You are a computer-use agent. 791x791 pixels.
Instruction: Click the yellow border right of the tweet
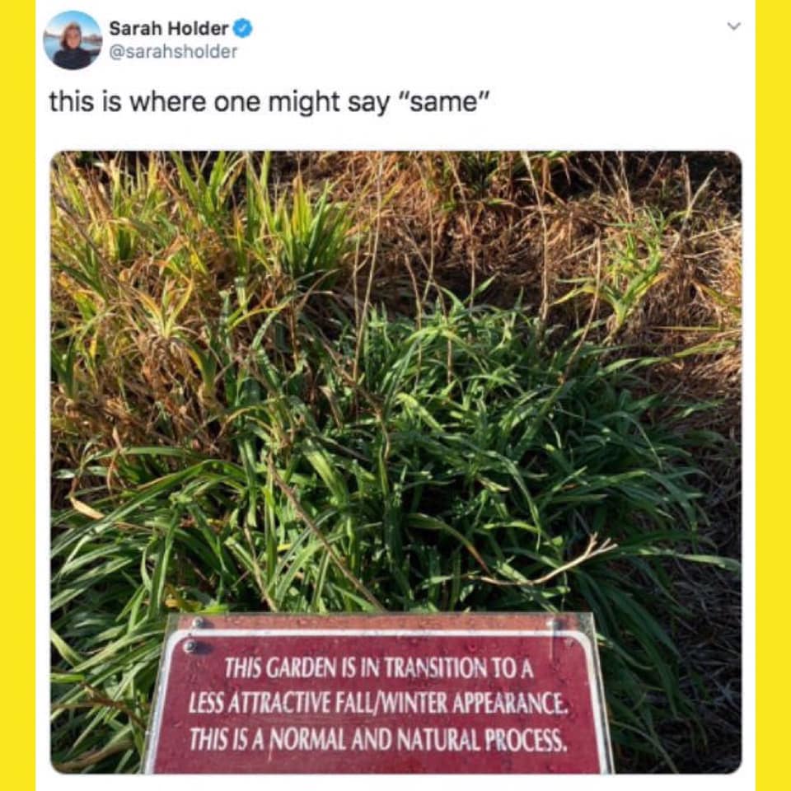pyautogui.click(x=773, y=395)
